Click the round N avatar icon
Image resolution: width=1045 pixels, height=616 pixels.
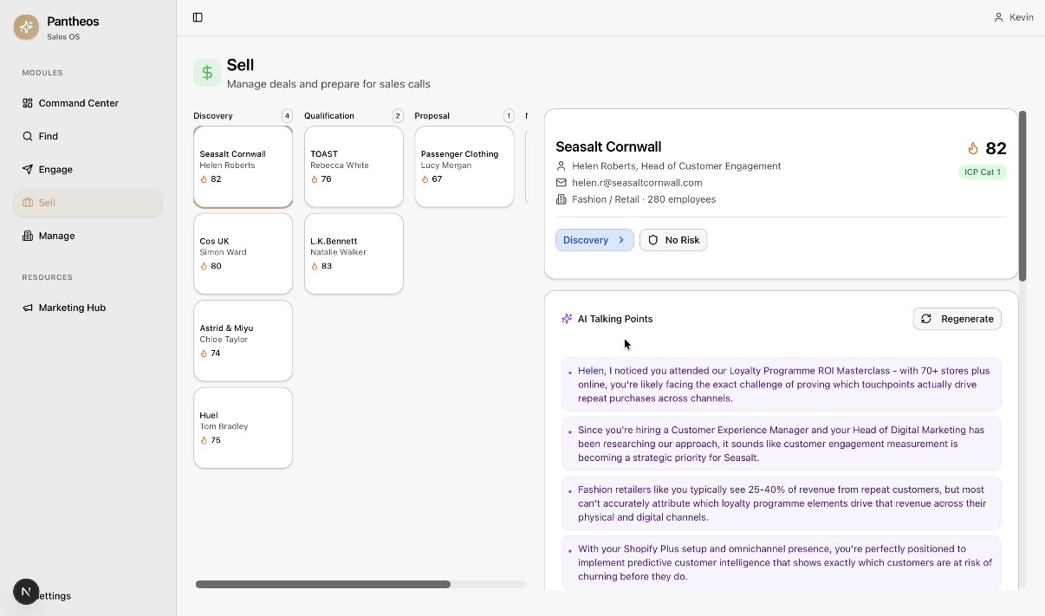26,593
